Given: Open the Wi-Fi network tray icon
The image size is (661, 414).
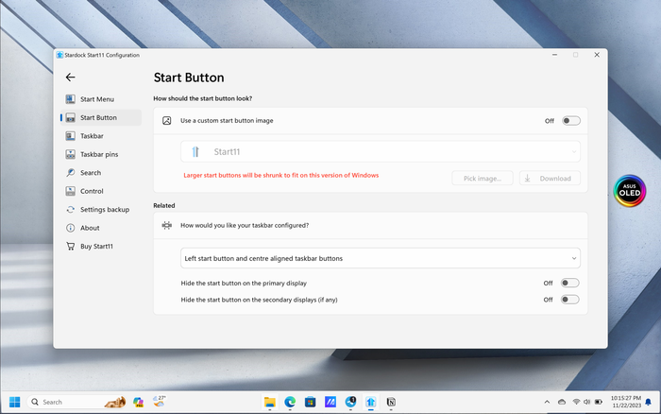Looking at the screenshot, I should pos(576,402).
